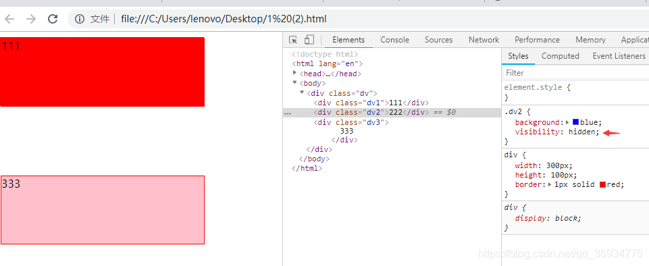Select the div class dv3 opening tag
This screenshot has width=649, height=266.
351,122
